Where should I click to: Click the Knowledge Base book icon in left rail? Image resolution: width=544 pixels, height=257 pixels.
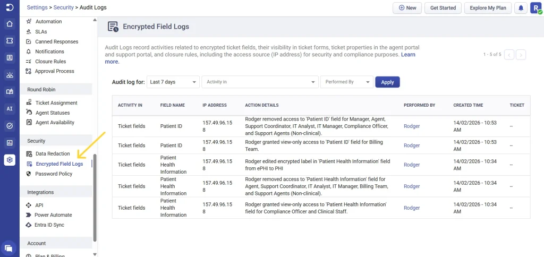[10, 92]
